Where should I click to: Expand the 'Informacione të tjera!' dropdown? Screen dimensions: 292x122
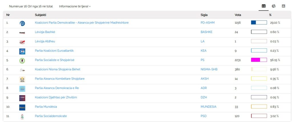(75, 6)
